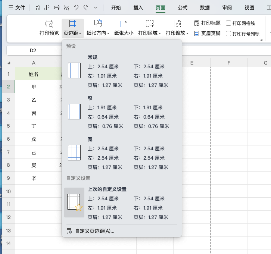Choose the 宽 margin preset

(121, 153)
